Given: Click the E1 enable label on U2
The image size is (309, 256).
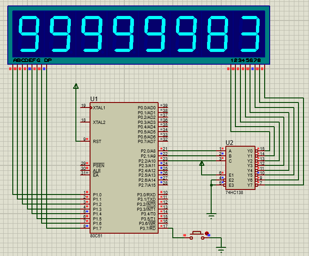Looking at the screenshot, I should click(231, 175).
